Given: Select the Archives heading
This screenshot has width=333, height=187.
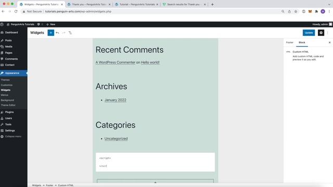Looking at the screenshot, I should [111, 86].
